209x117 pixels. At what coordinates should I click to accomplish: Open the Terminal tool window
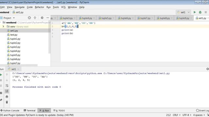pos(29,110)
